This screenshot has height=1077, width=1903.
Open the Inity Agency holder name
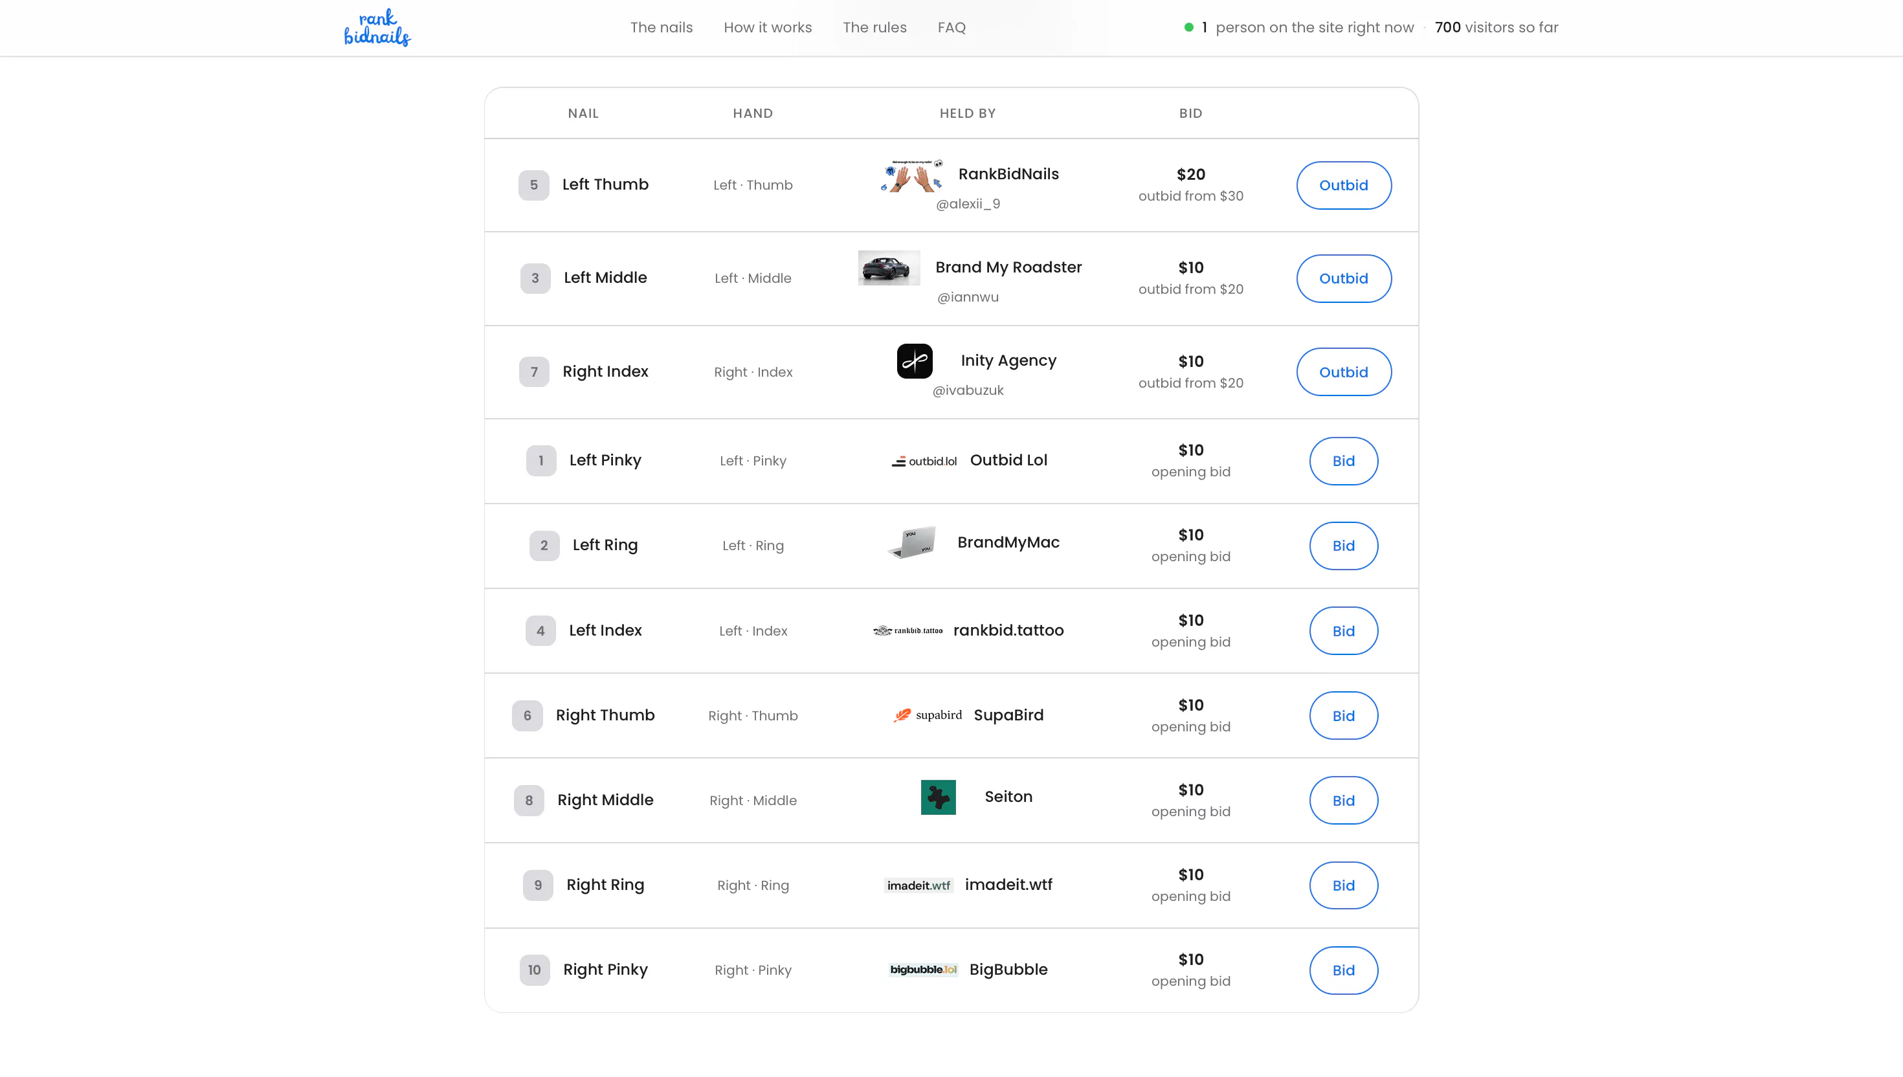1008,361
